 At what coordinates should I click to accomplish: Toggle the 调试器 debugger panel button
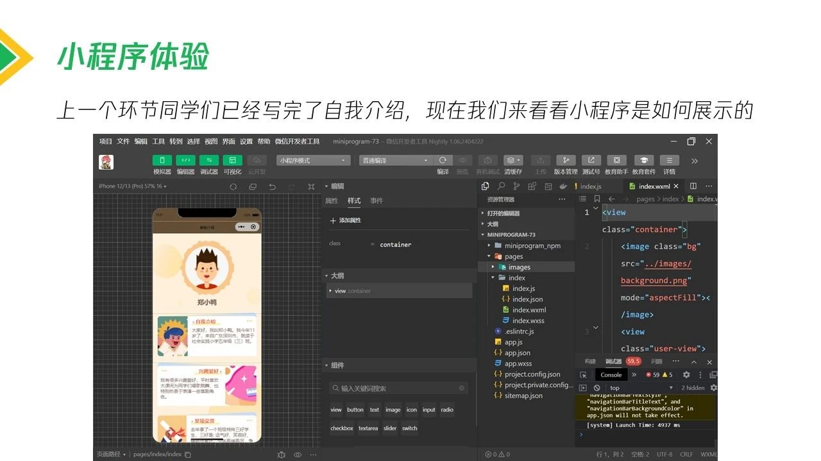(x=209, y=160)
